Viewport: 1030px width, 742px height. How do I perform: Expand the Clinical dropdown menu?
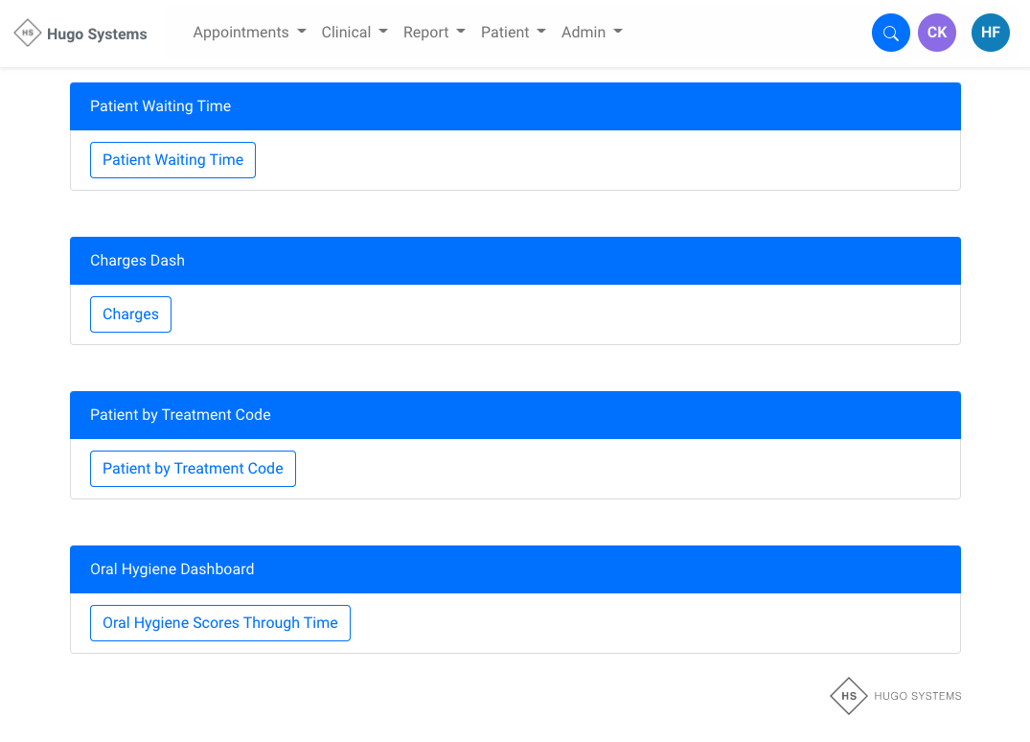[x=355, y=33]
